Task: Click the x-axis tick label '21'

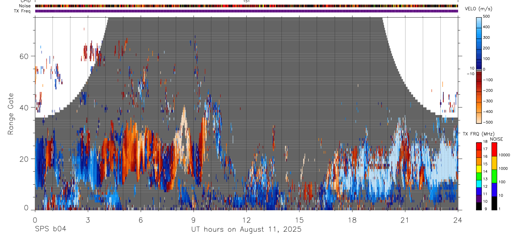Action: [x=405, y=220]
